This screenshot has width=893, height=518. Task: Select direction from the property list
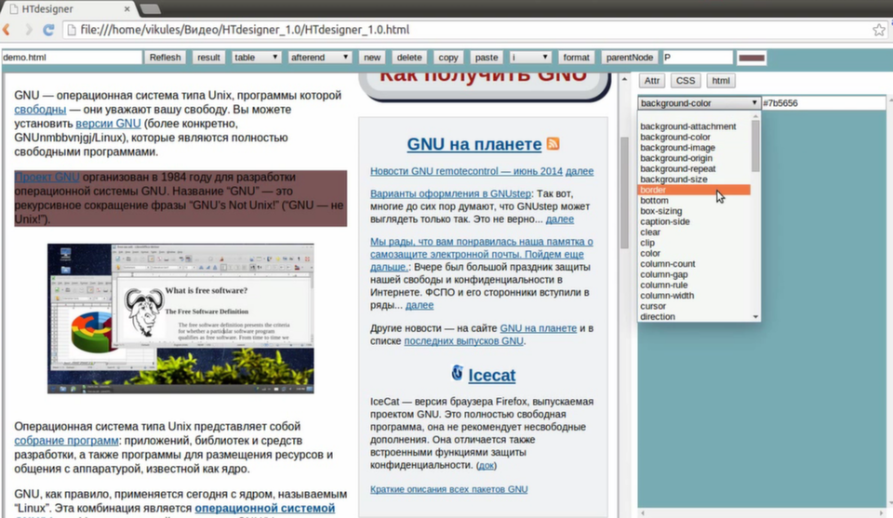(658, 316)
